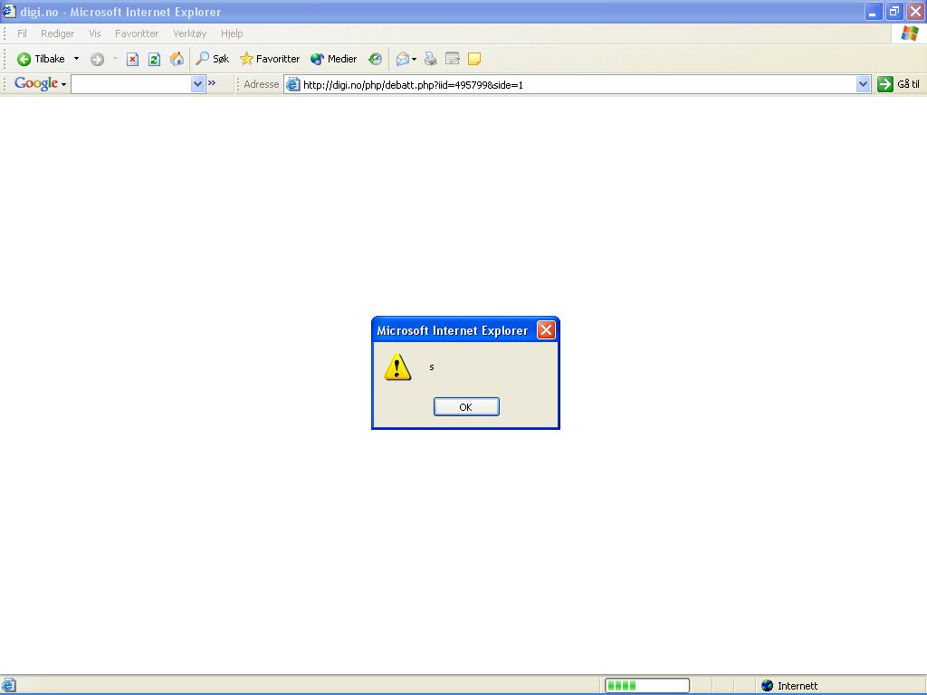Expand the Google search history dropdown
Image resolution: width=927 pixels, height=695 pixels.
click(197, 84)
